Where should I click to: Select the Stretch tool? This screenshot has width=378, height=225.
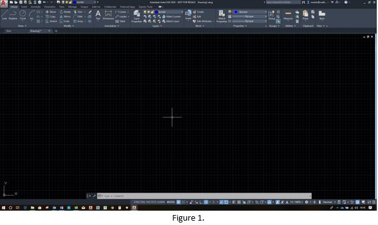tap(51, 21)
